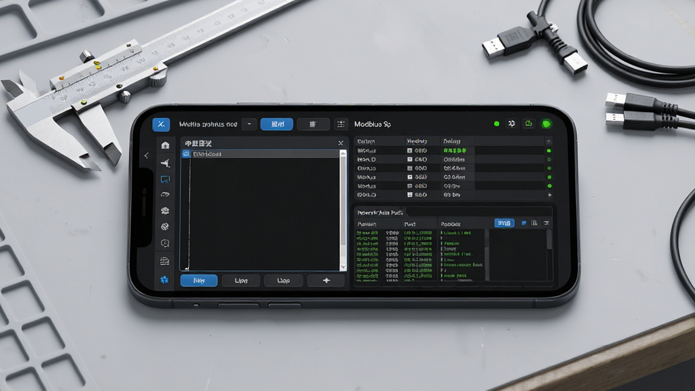
Task: Click the pause columns icon in log toolbar
Action: pyautogui.click(x=535, y=223)
